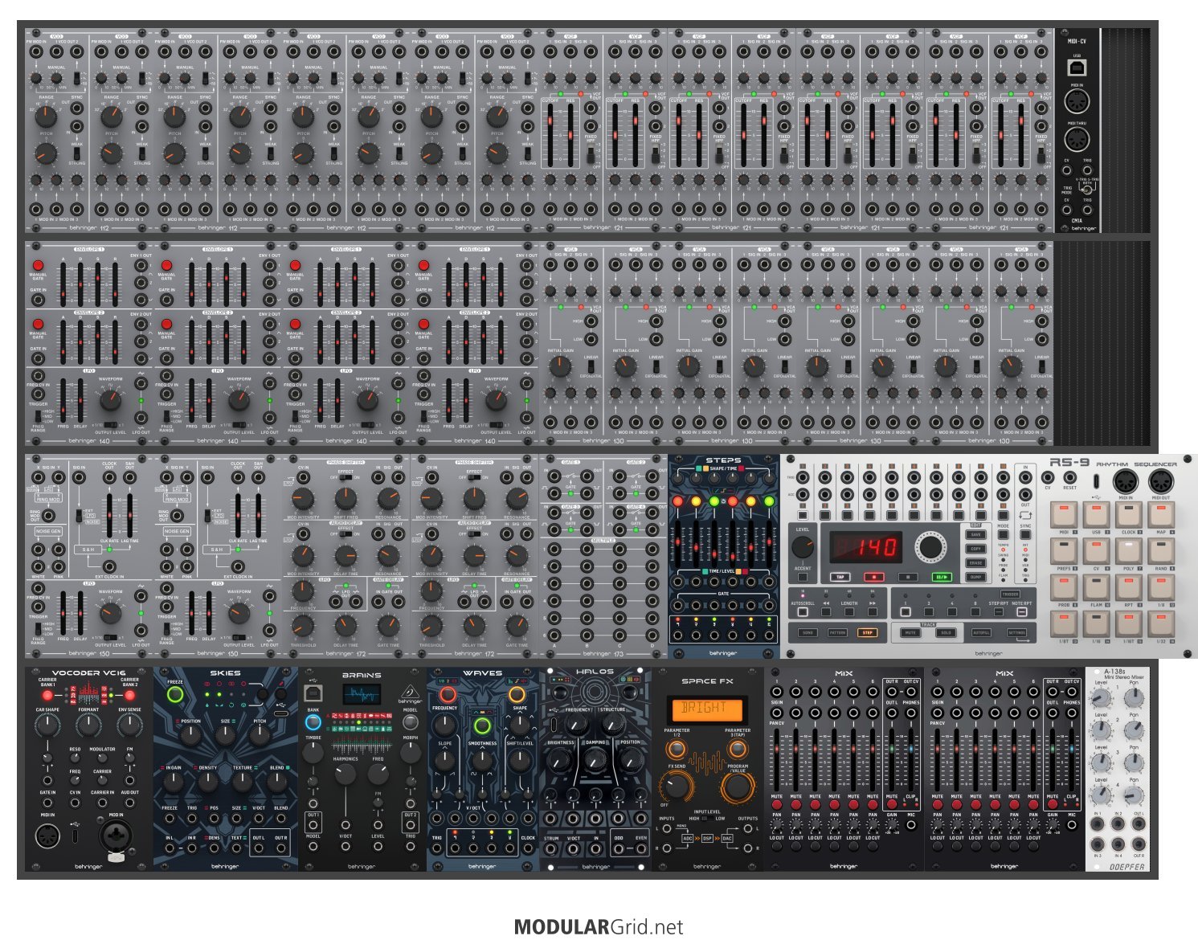Click the Carrier Bank 2 red button on Vocoder

[x=129, y=696]
